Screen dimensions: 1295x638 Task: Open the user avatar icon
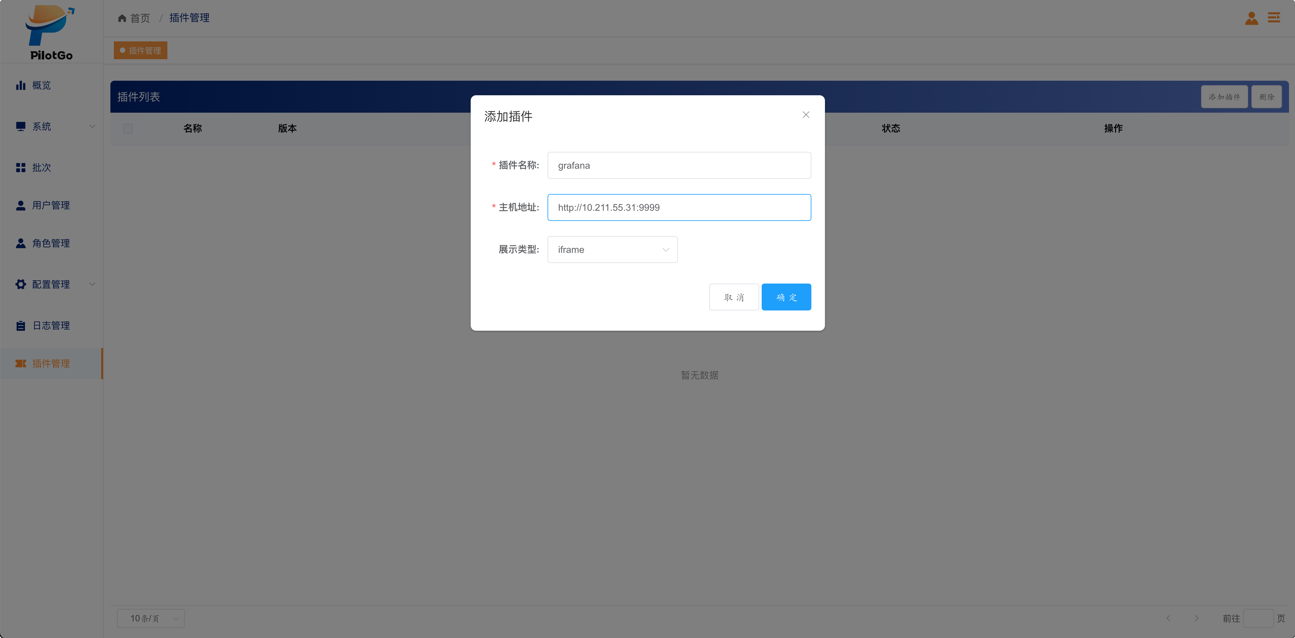pyautogui.click(x=1251, y=18)
